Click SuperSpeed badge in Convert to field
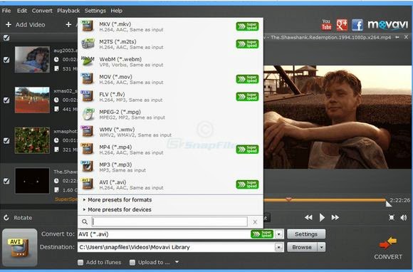413x272 pixels. [262, 234]
